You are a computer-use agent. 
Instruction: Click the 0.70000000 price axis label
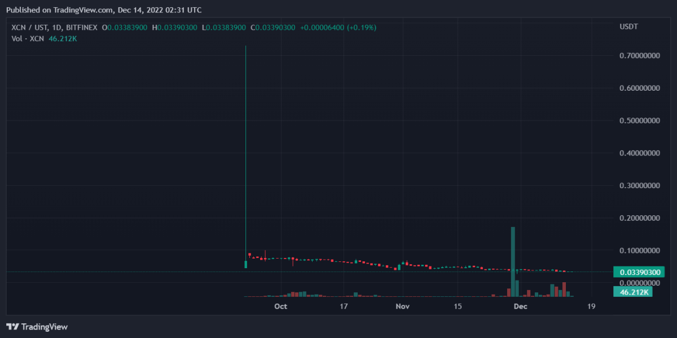pos(641,56)
